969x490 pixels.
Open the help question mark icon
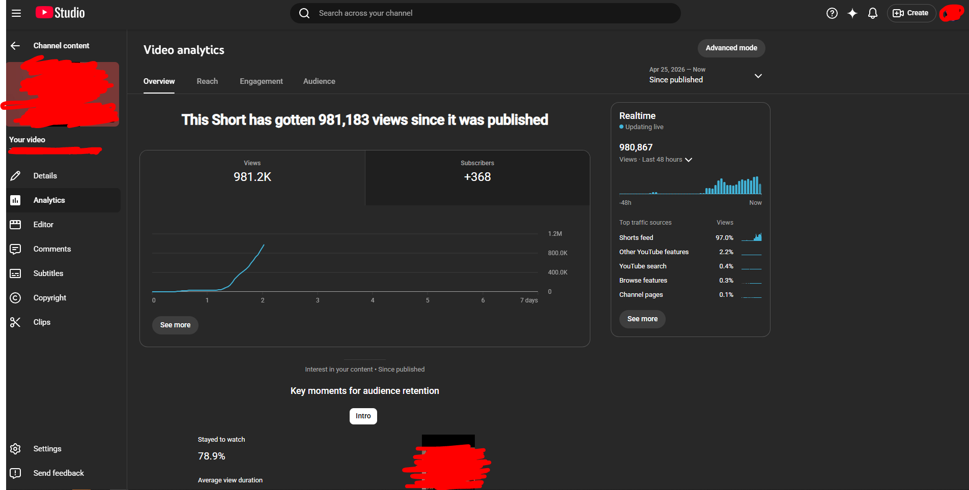pyautogui.click(x=832, y=13)
